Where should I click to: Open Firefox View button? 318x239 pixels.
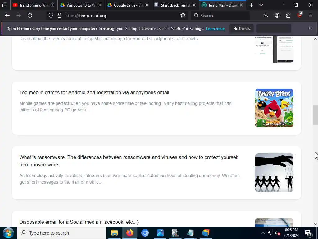[x=5, y=5]
